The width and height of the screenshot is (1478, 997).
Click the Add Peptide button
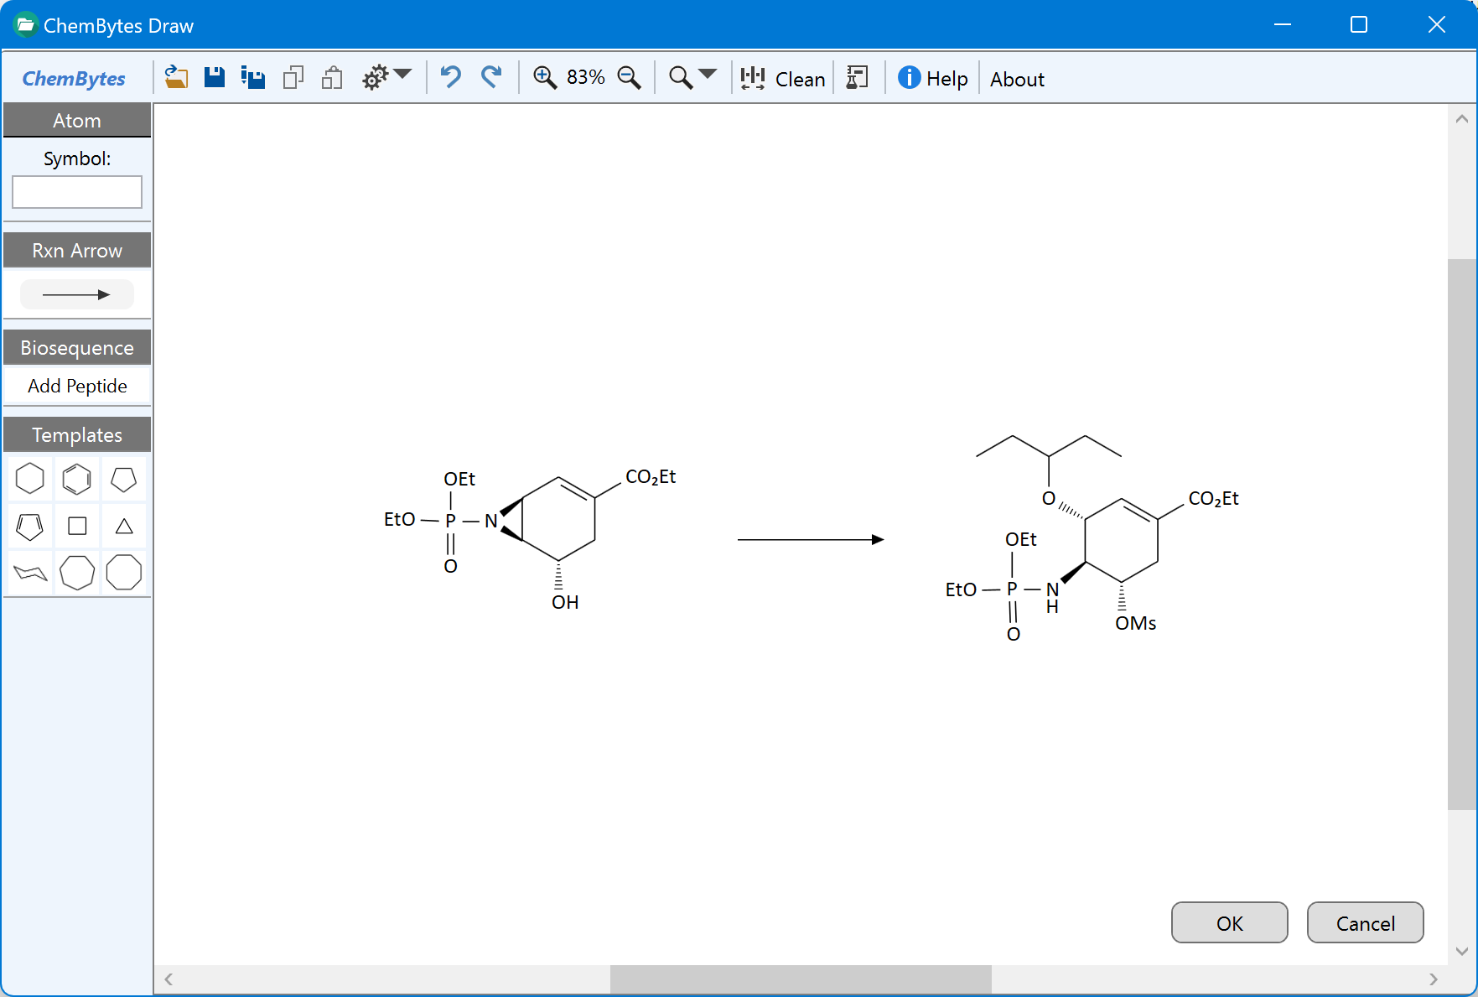tap(77, 386)
